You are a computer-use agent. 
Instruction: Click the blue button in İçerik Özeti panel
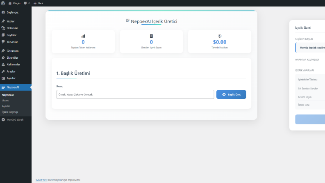coord(310,119)
